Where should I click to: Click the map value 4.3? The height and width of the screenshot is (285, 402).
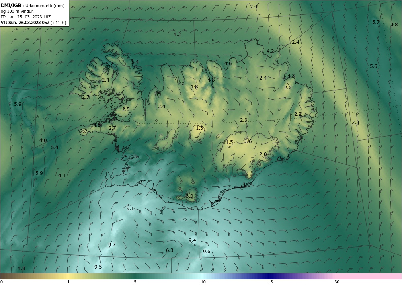click(x=291, y=76)
